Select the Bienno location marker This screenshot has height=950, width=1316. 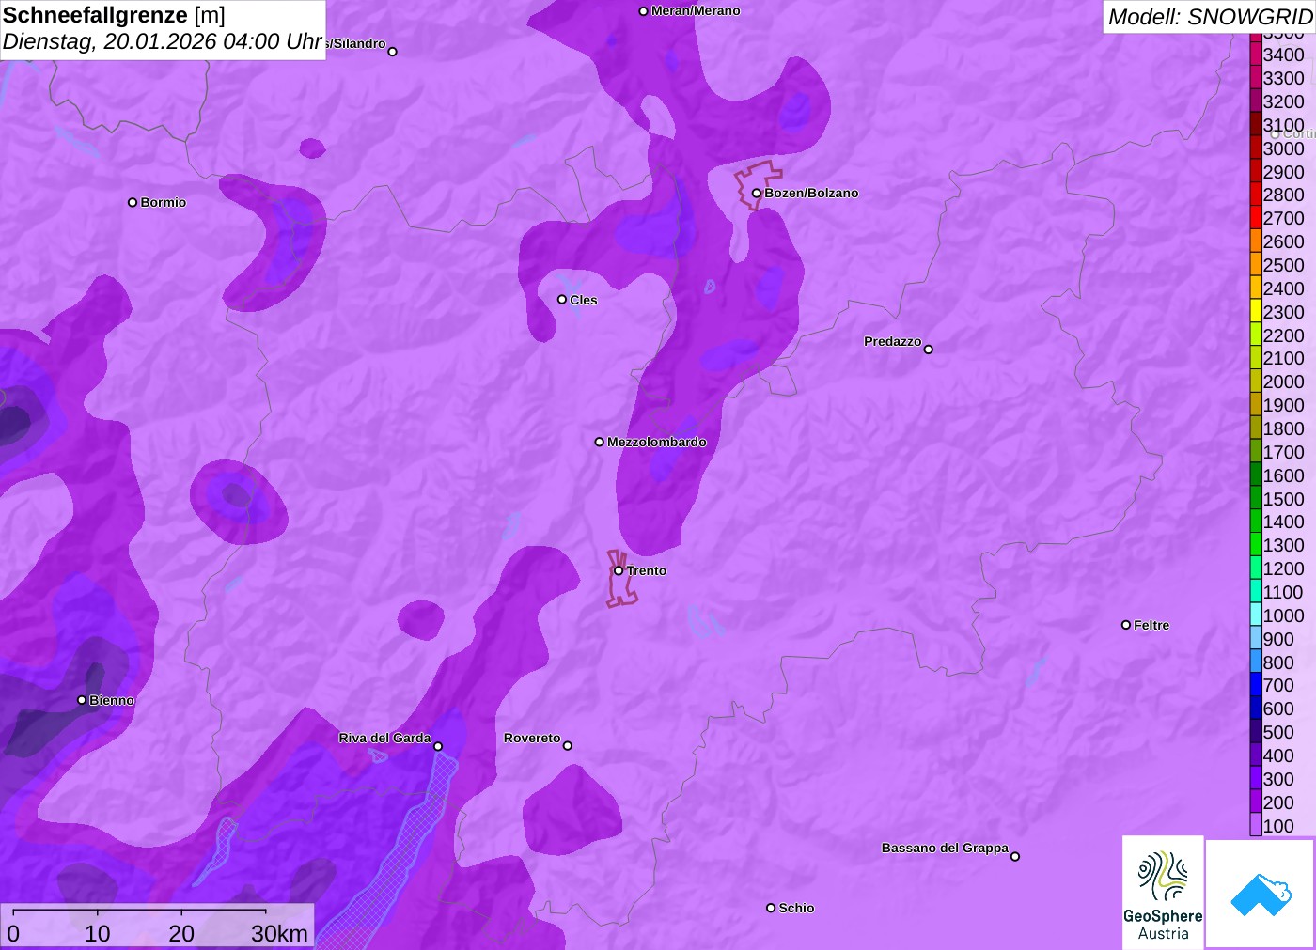pyautogui.click(x=82, y=700)
